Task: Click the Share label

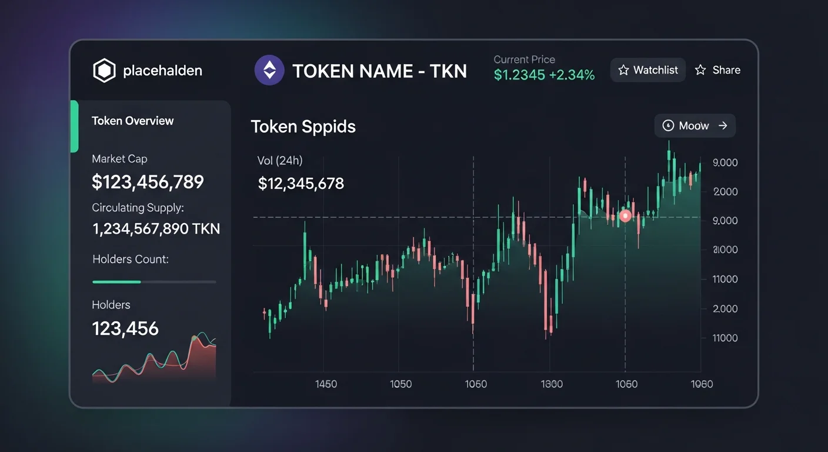Action: pos(726,70)
